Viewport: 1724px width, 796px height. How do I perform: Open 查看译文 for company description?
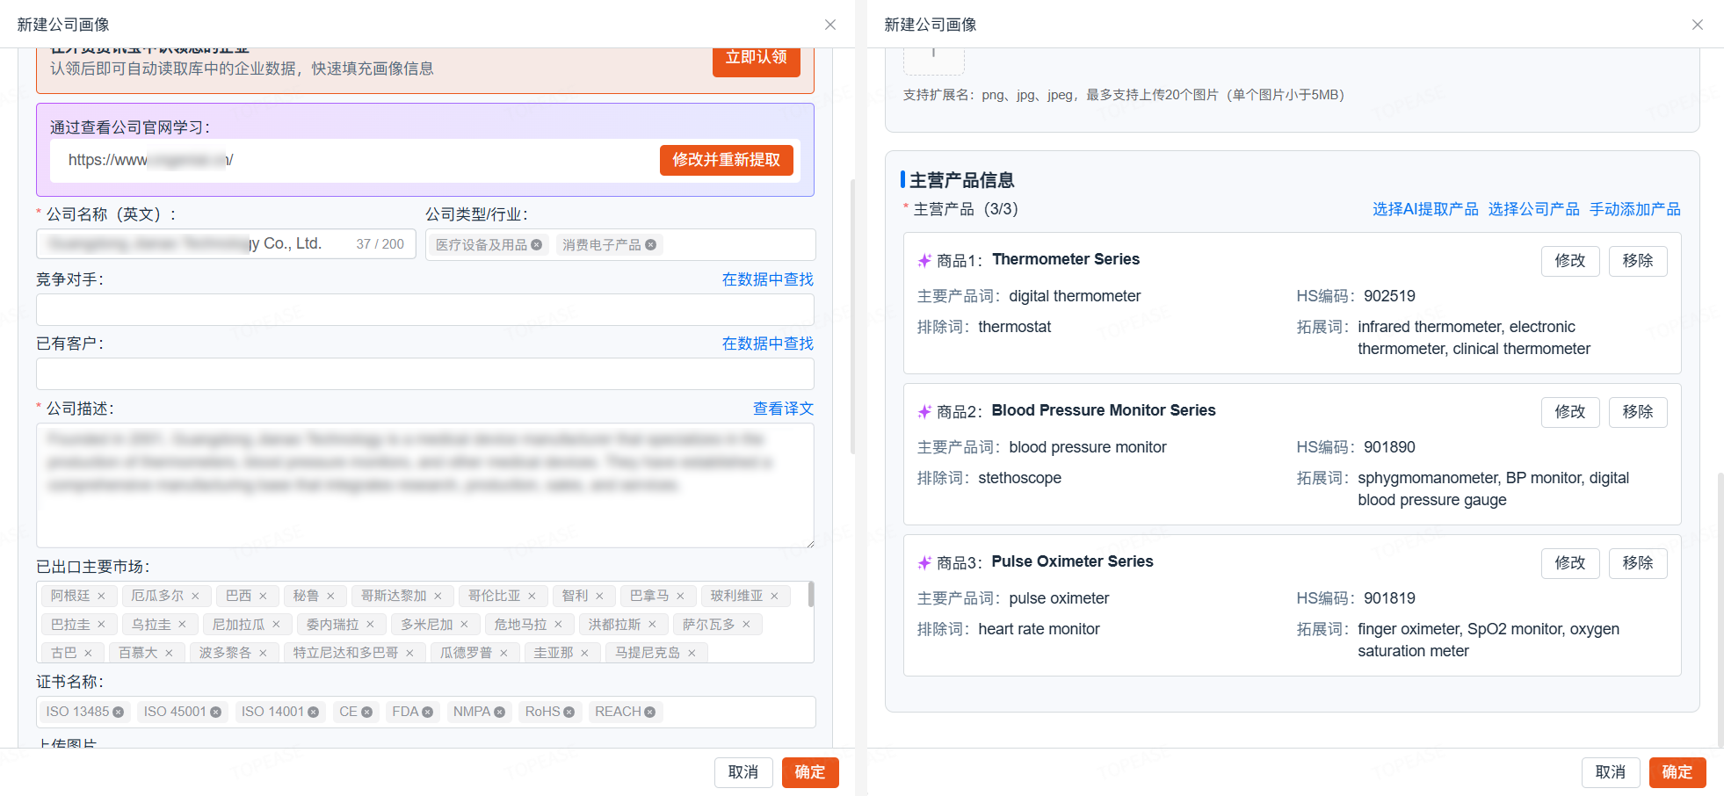[x=783, y=409]
